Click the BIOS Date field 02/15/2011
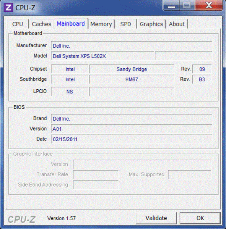226x229 pixels. pos(131,139)
